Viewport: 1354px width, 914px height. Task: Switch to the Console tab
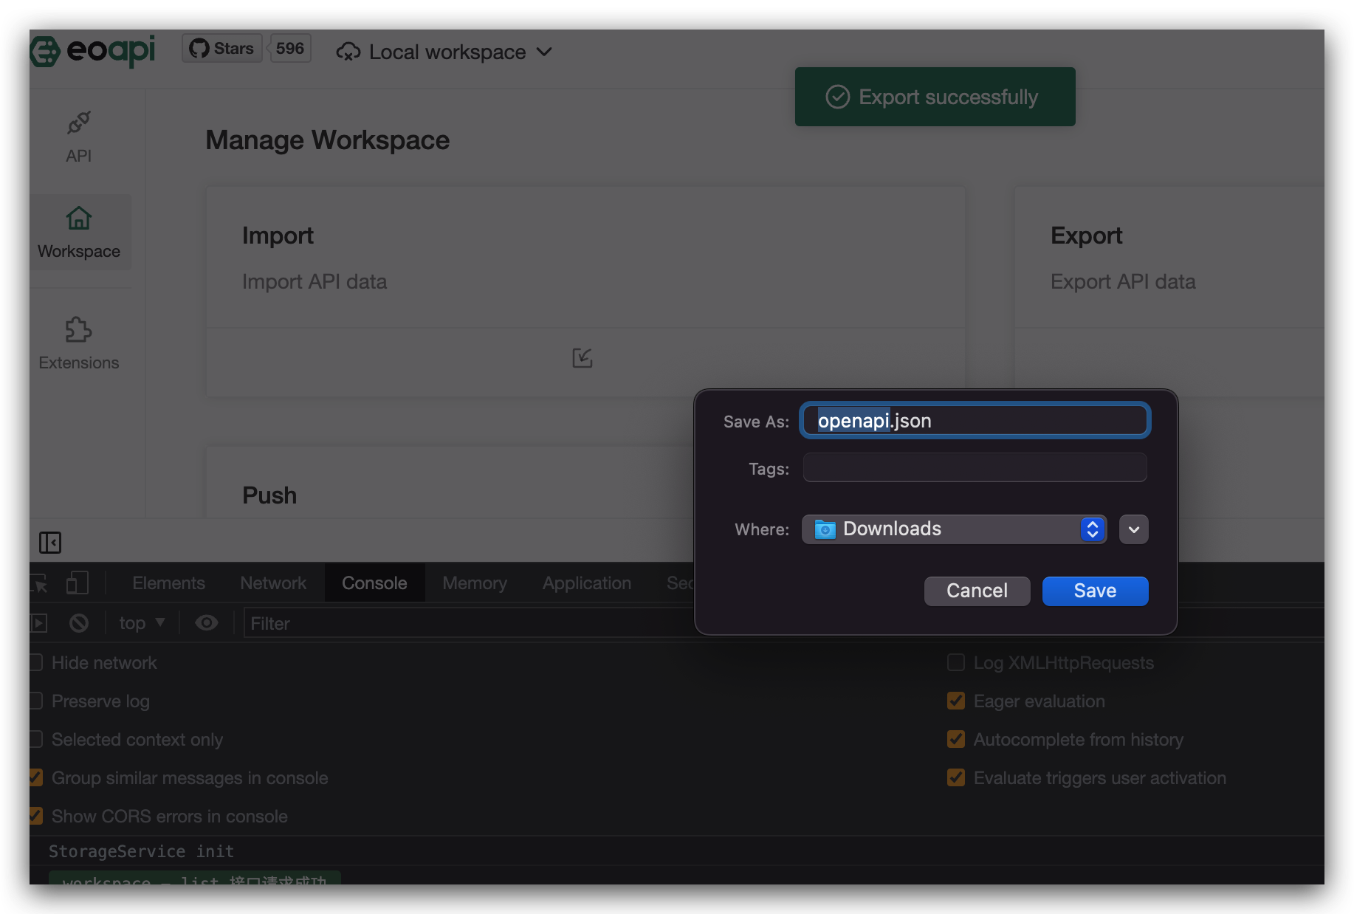(x=374, y=583)
